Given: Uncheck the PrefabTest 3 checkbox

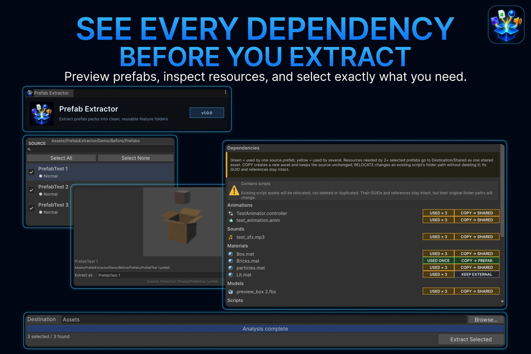Looking at the screenshot, I should [x=31, y=208].
